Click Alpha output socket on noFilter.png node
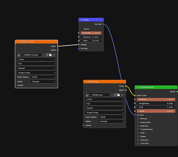 point(126,90)
